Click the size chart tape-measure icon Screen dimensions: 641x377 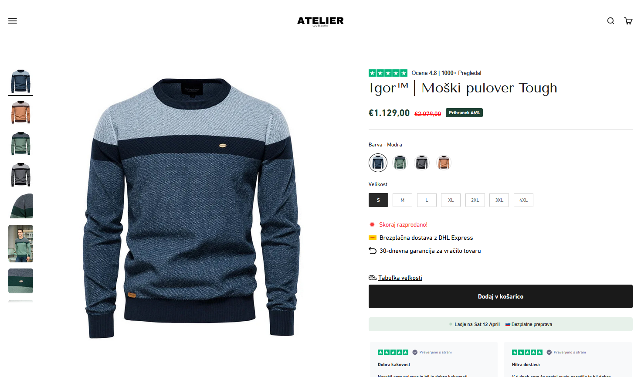(x=373, y=278)
